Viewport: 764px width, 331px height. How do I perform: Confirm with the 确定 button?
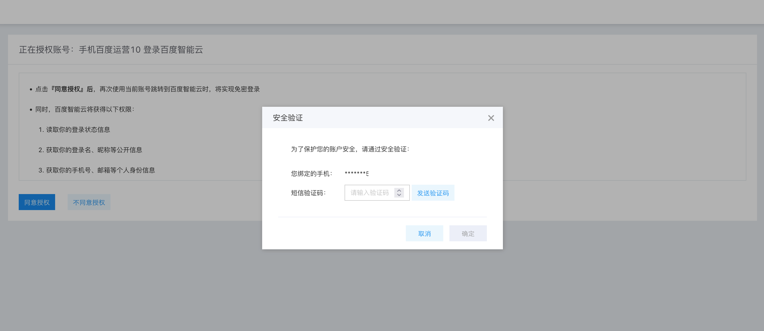468,233
